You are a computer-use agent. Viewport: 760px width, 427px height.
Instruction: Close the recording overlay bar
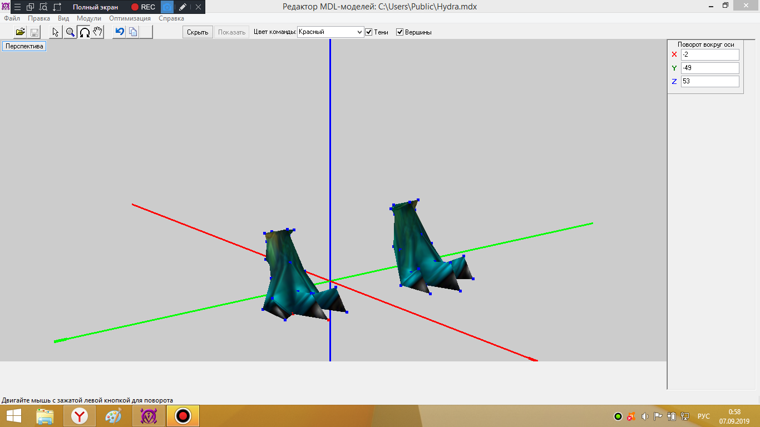(198, 7)
